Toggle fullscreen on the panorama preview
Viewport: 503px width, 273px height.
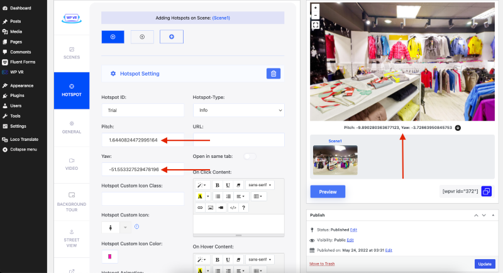click(x=316, y=25)
